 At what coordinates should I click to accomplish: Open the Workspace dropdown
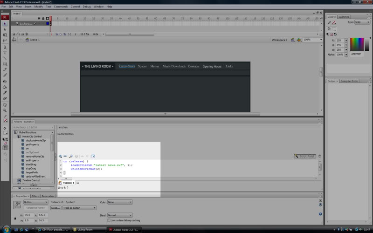[x=279, y=40]
